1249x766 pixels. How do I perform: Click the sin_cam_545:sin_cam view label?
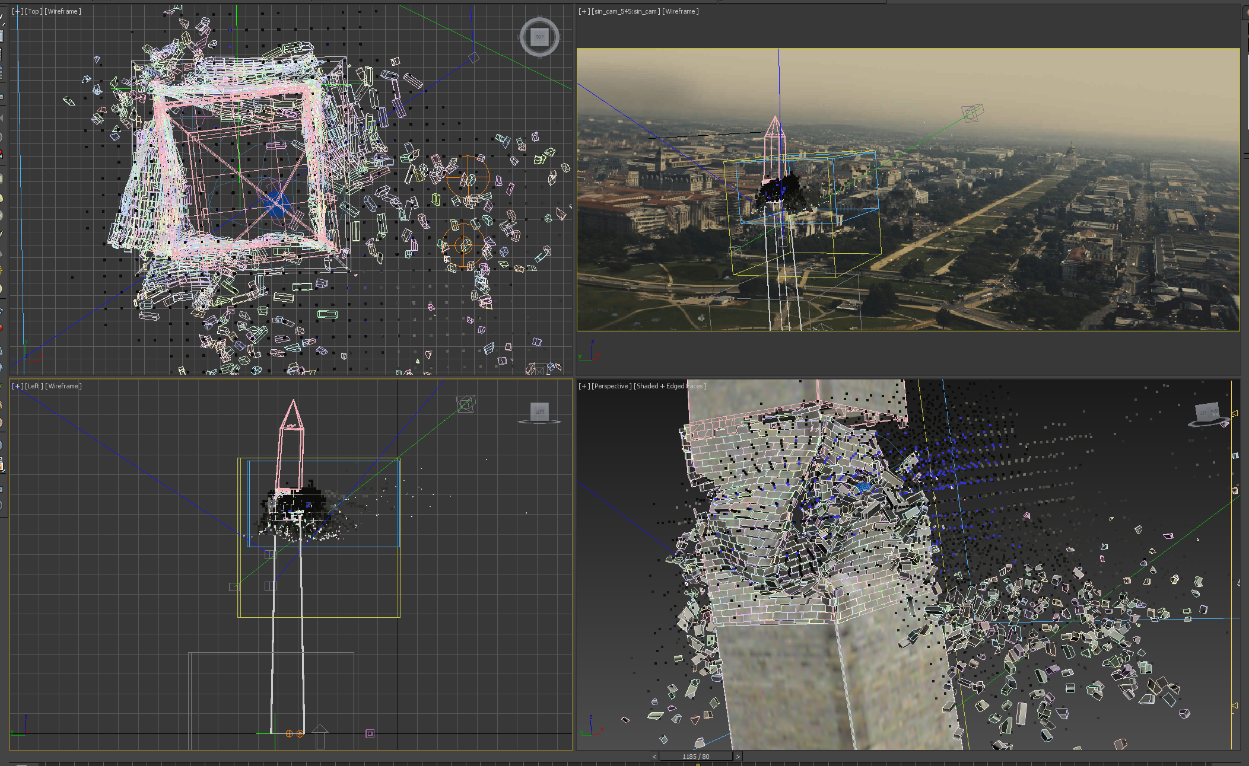pos(625,11)
